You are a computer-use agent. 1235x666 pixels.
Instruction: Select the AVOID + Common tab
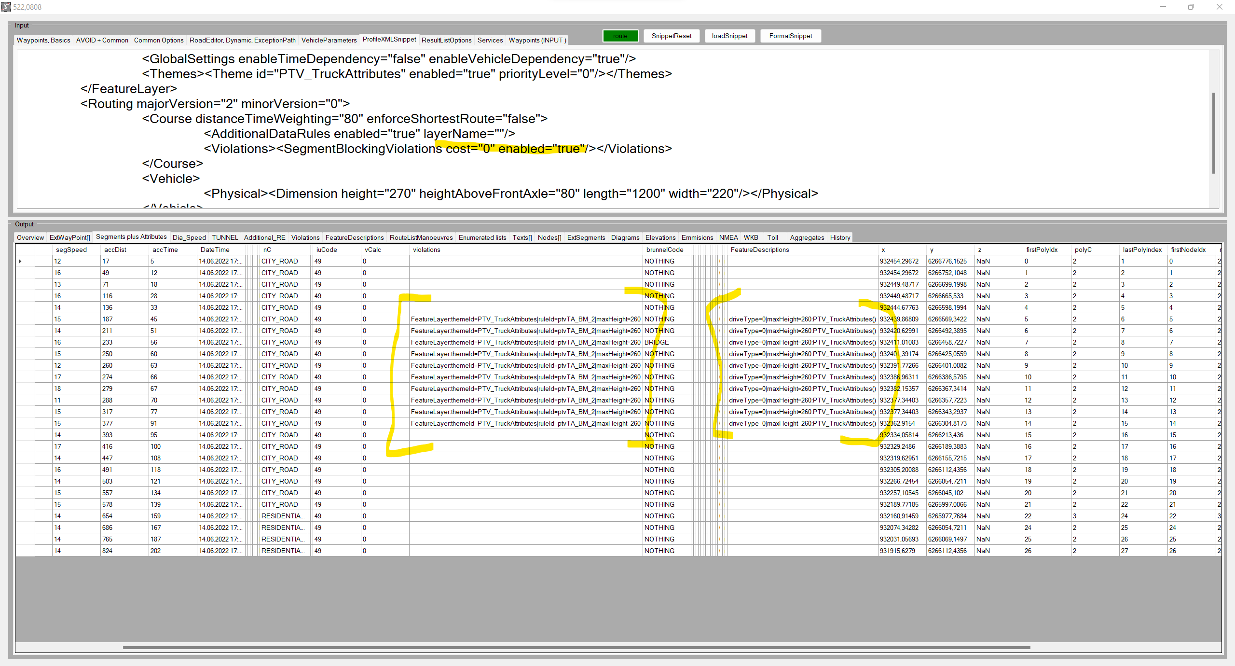(102, 40)
